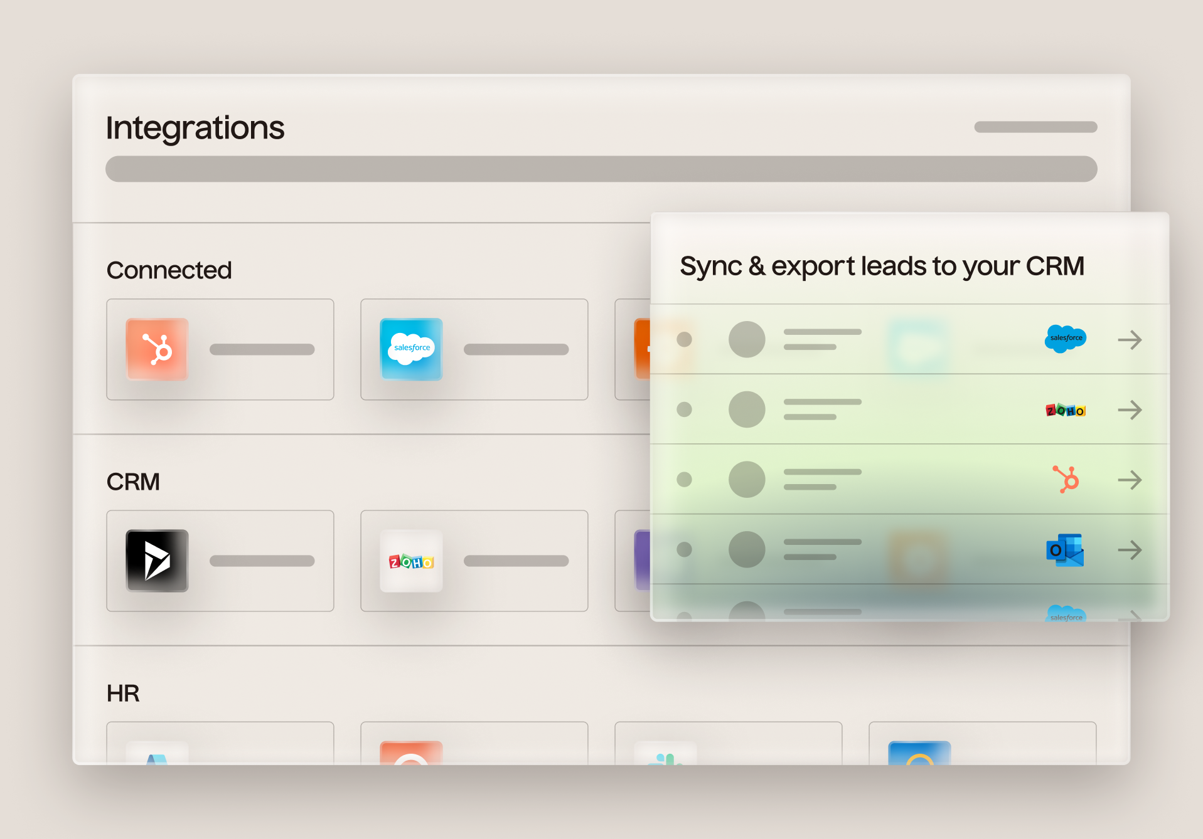Click the avatar in the Outlook lead row
The width and height of the screenshot is (1203, 839).
tap(747, 549)
